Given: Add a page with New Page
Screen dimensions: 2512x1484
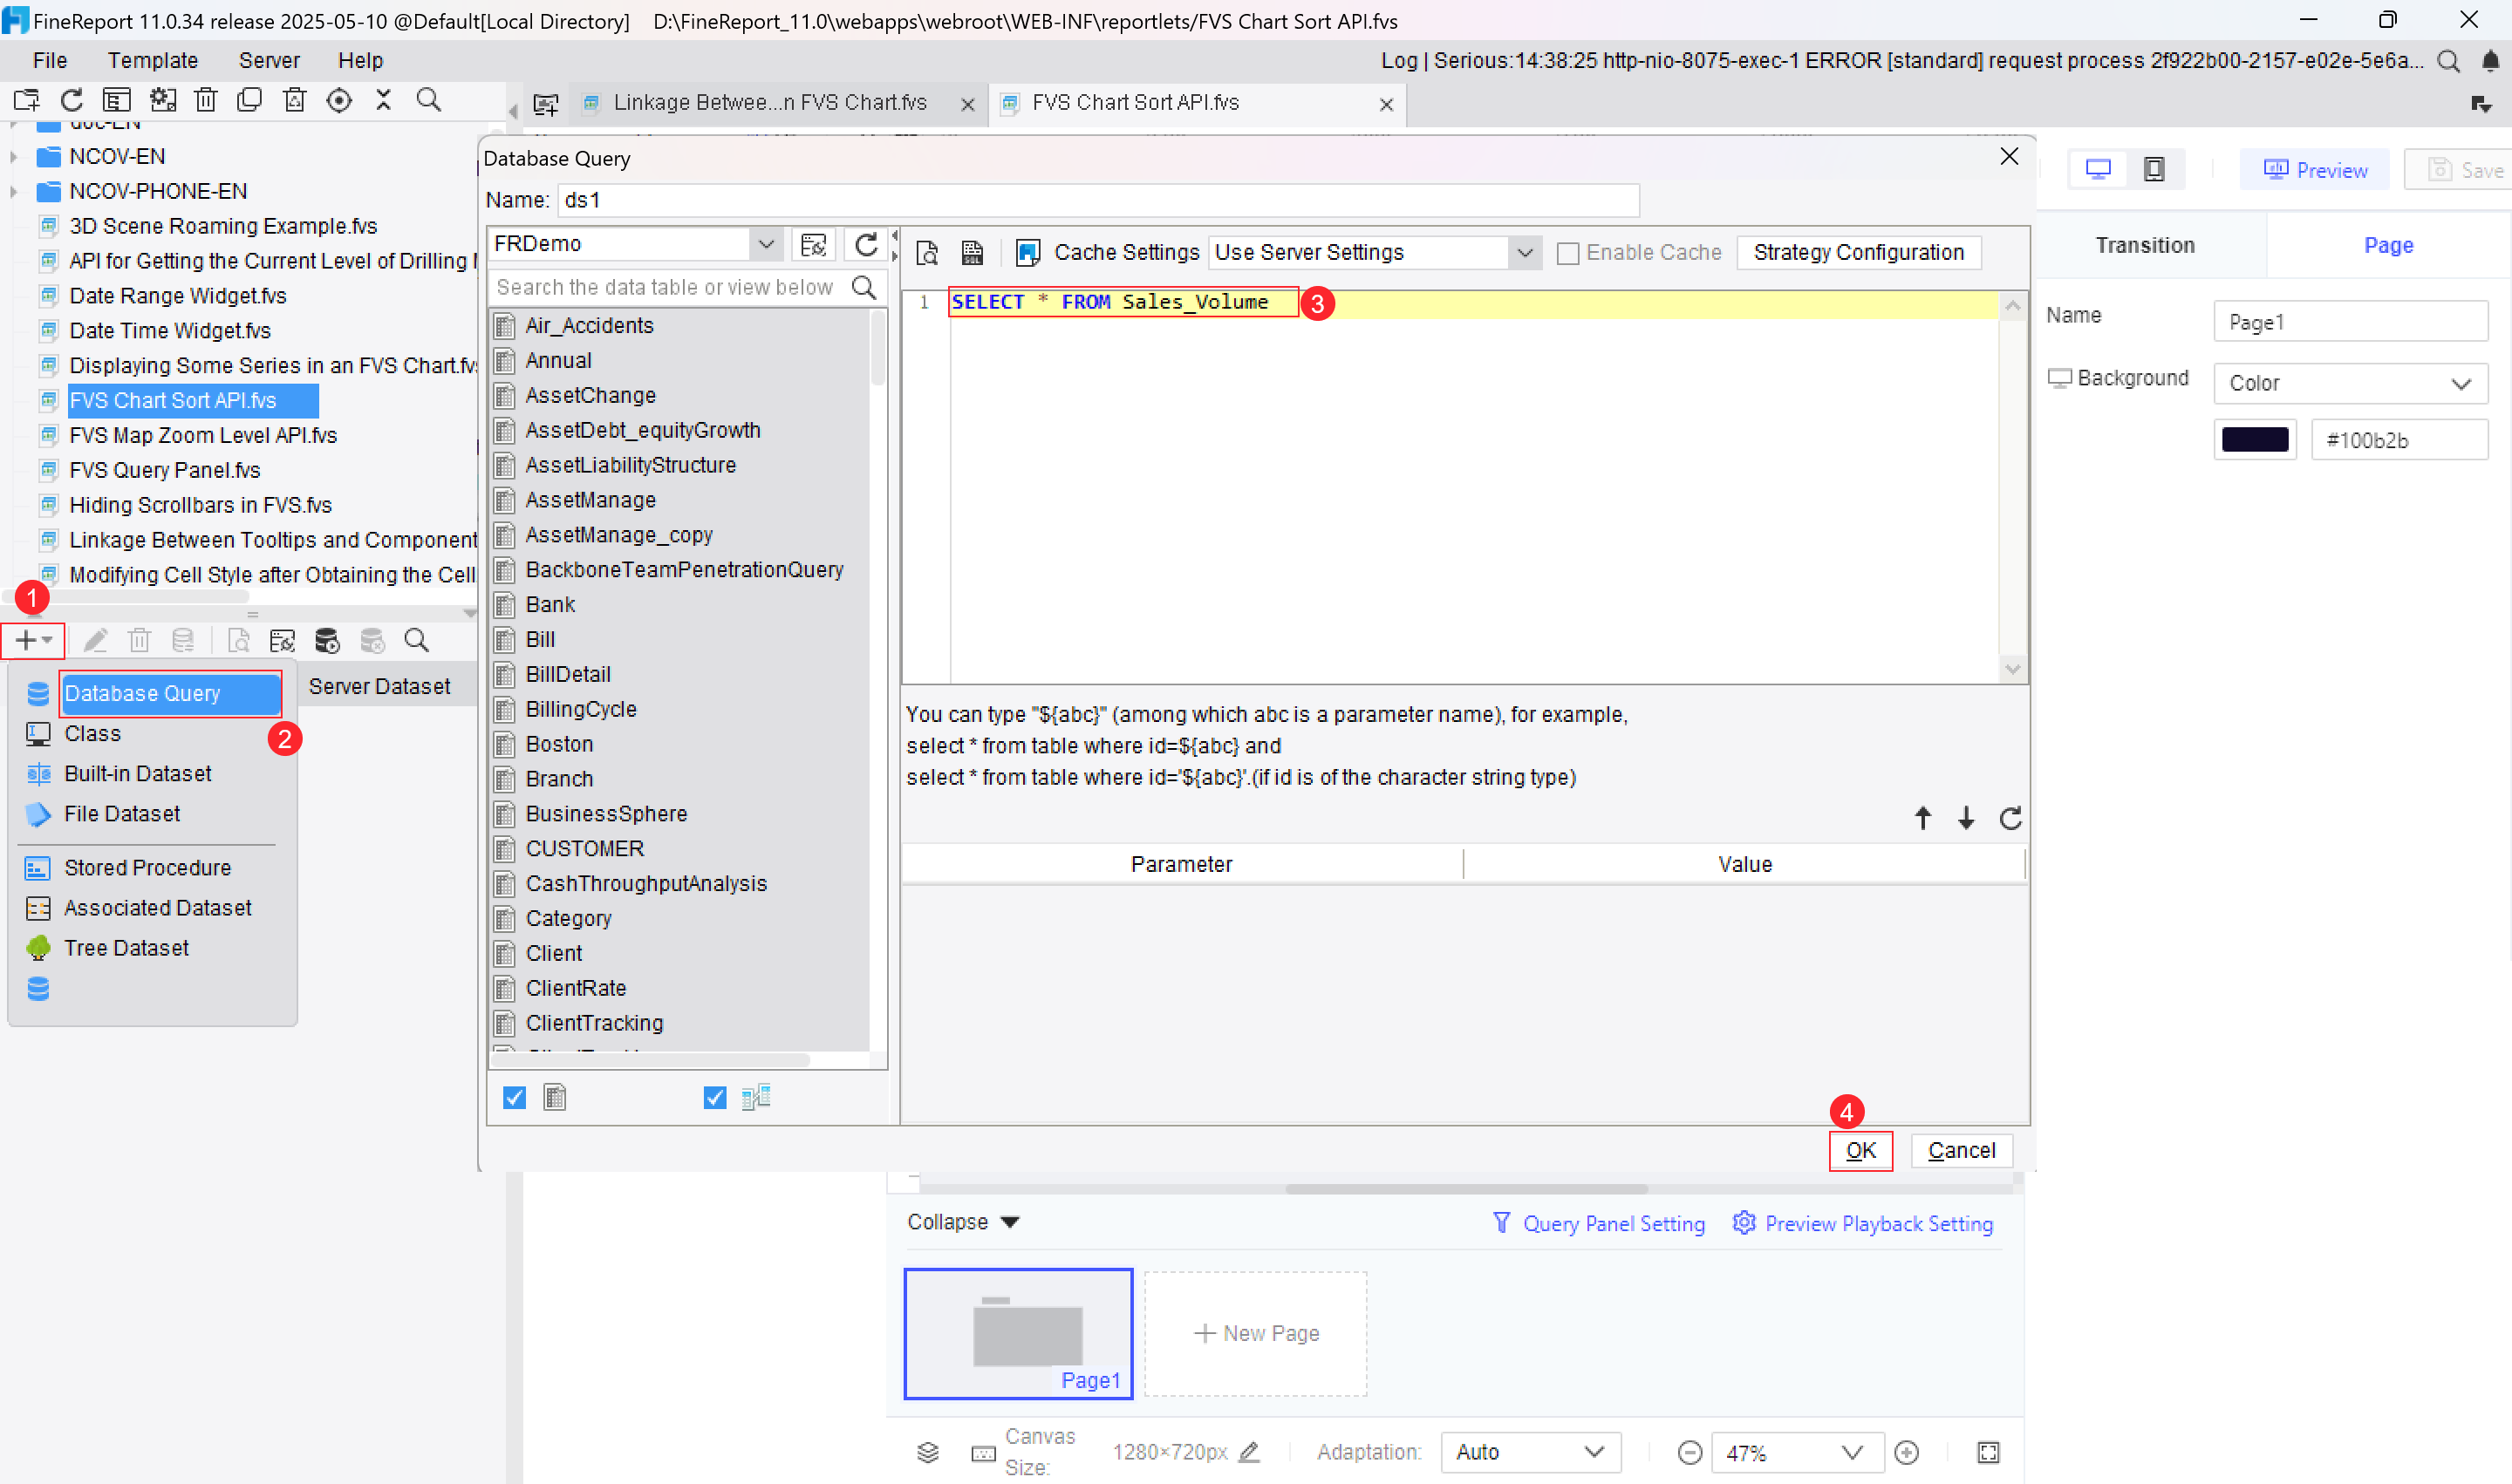Looking at the screenshot, I should [1255, 1333].
